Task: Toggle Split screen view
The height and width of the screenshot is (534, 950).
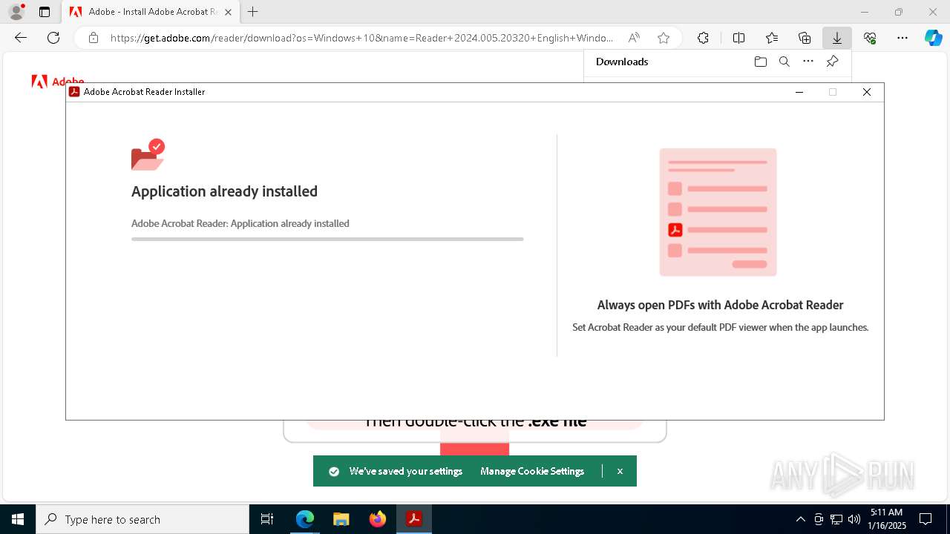Action: pos(738,38)
